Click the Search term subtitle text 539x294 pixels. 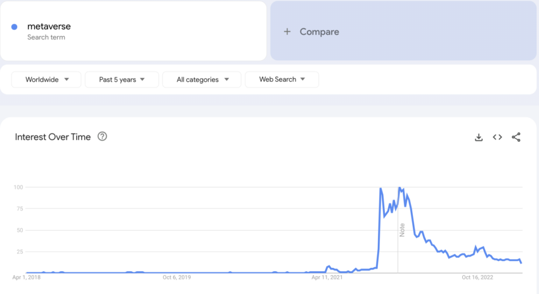46,37
